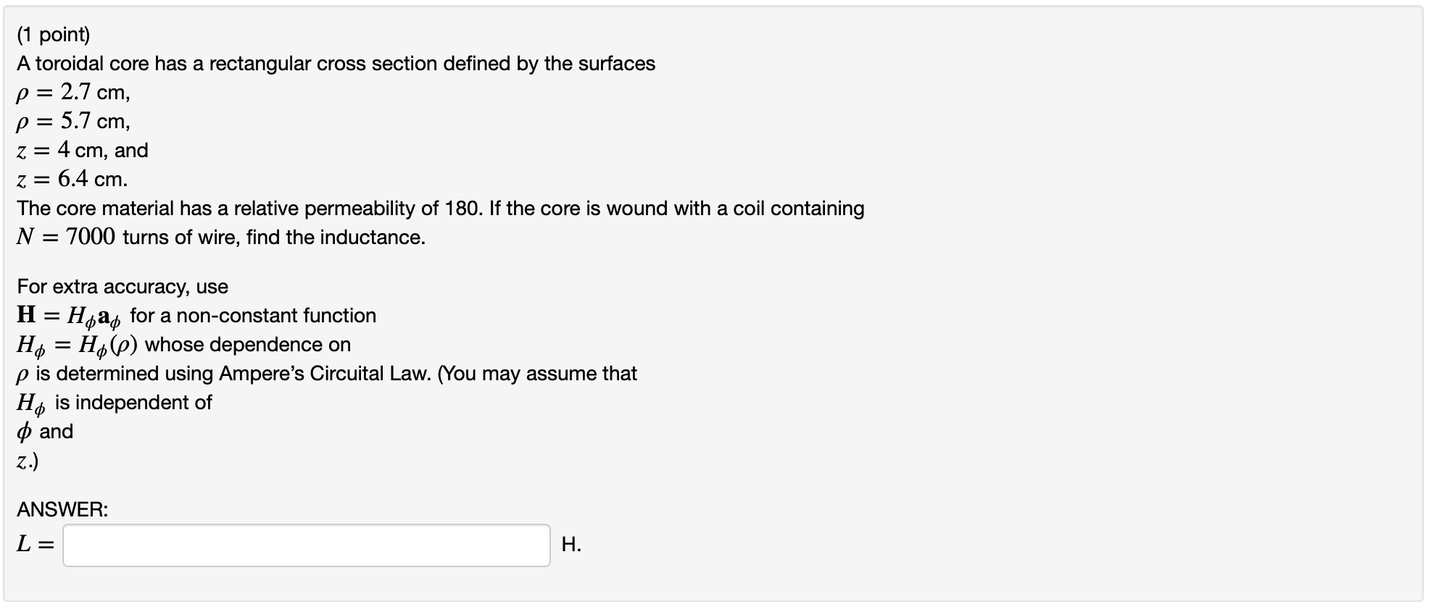Viewport: 1431px width, 607px height.
Task: Click the z = 4 cm surface definition
Action: pos(82,151)
